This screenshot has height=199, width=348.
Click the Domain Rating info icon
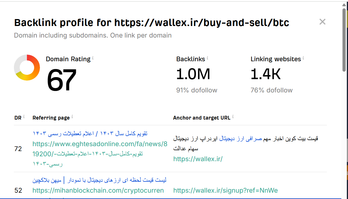pyautogui.click(x=93, y=57)
